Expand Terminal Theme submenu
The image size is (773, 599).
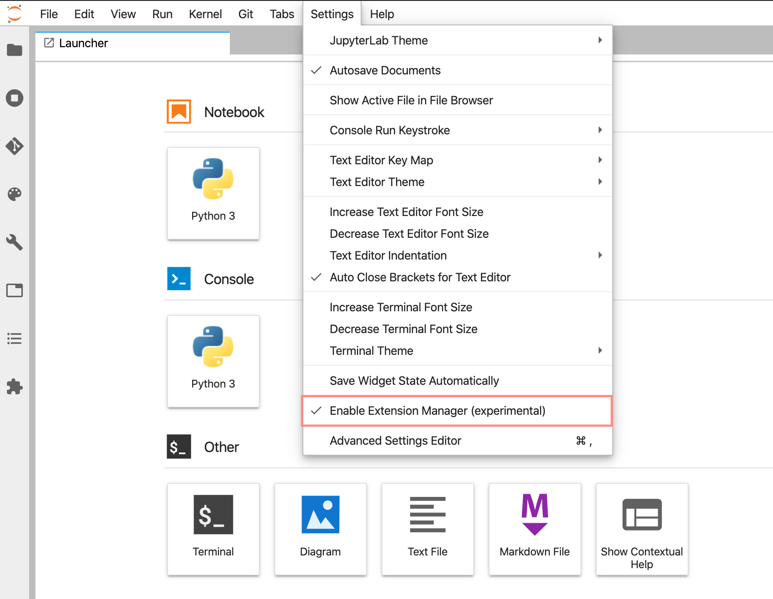click(458, 351)
